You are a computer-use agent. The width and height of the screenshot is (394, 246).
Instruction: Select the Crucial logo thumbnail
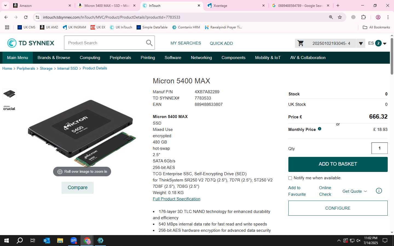point(9,108)
